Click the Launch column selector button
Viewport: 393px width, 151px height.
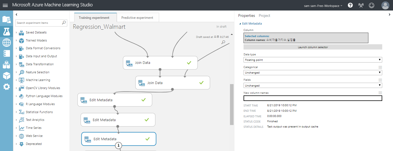coord(313,47)
